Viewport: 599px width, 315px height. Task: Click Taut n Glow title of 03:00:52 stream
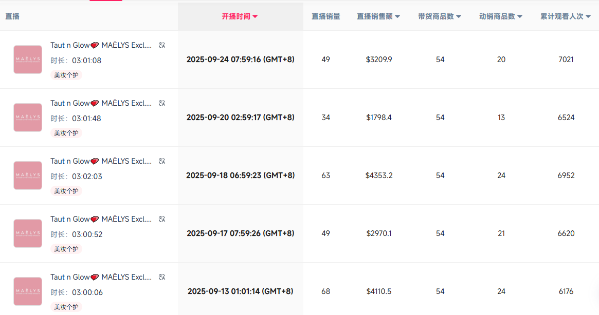tap(101, 219)
